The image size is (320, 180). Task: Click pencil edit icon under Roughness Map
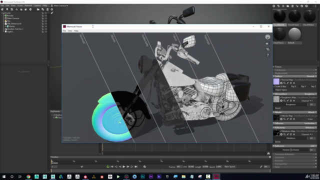pos(287,100)
